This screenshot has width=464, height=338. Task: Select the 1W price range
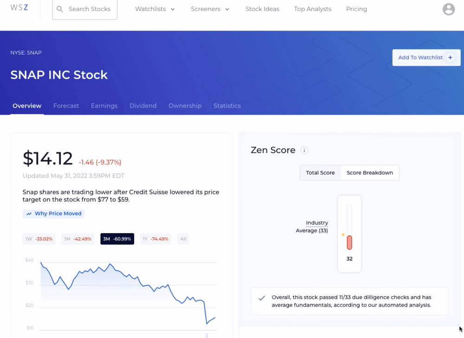point(39,239)
